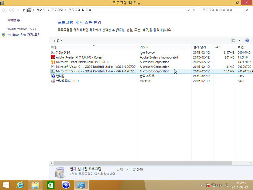Open help with the question mark icon

point(247,40)
